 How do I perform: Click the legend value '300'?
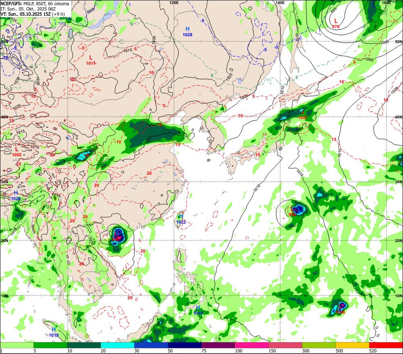click(x=306, y=351)
